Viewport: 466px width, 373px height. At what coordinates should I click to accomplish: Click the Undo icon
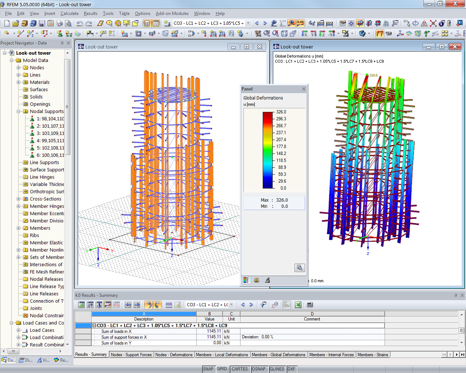click(x=79, y=23)
